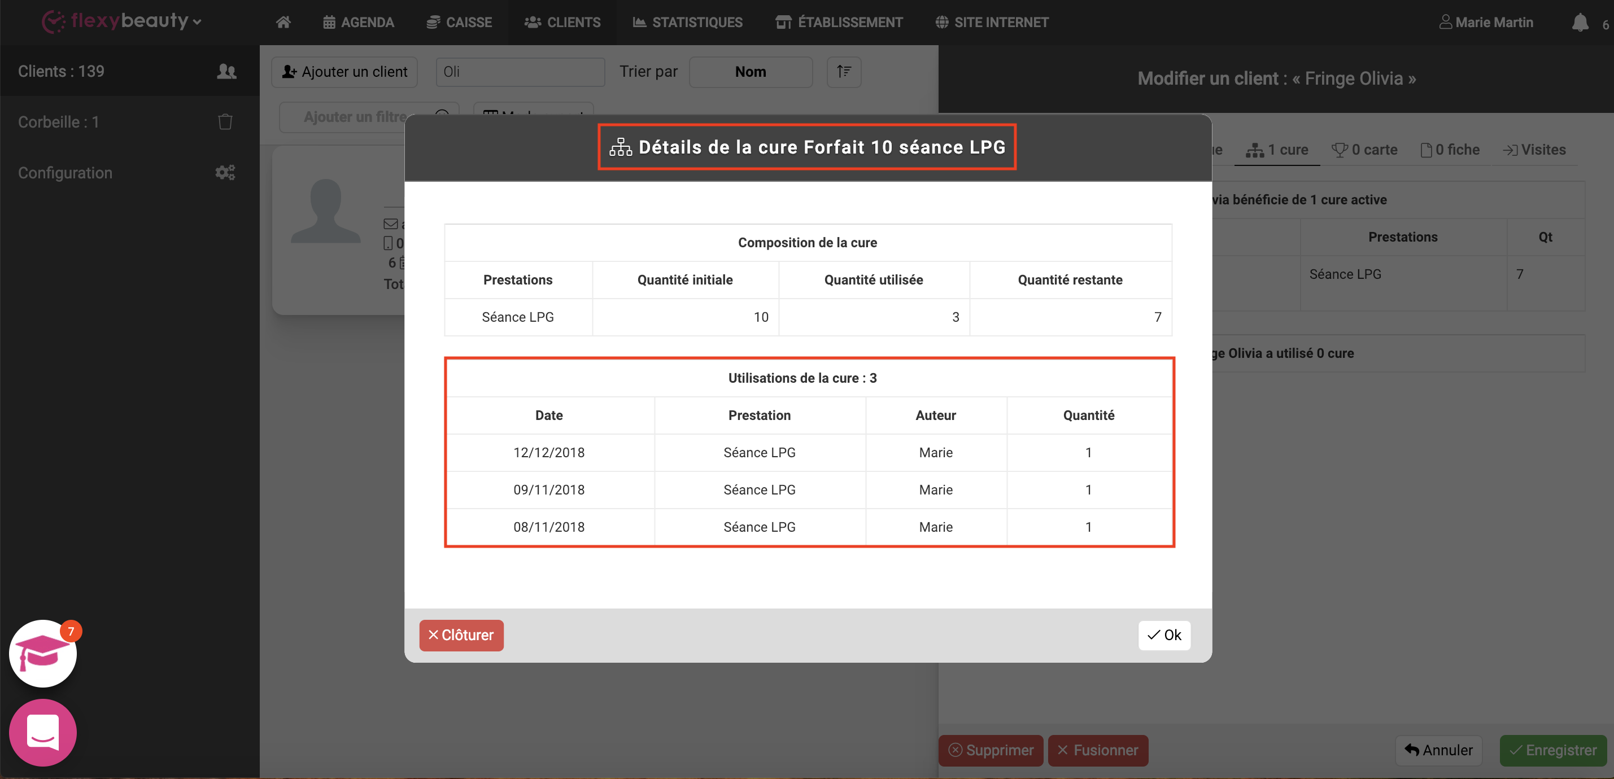1614x779 pixels.
Task: Click the Annuler button
Action: (1438, 750)
